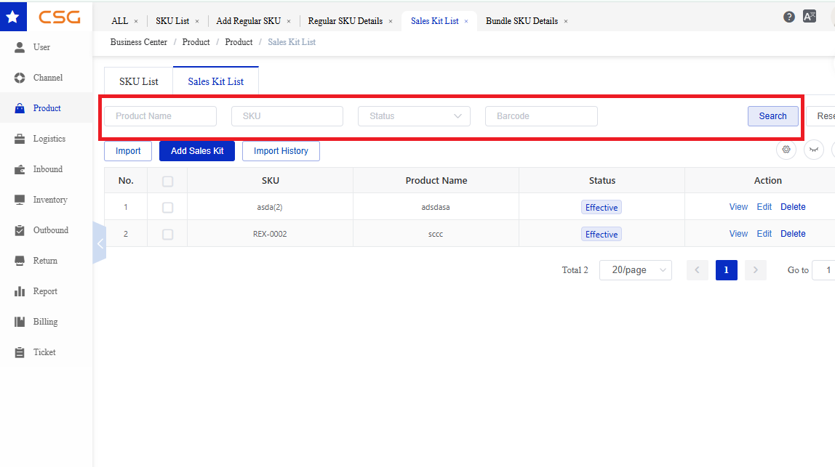
Task: Focus the Barcode search field
Action: click(x=541, y=116)
